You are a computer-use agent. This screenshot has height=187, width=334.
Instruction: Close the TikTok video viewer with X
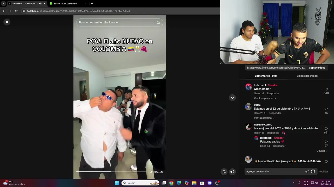point(7,22)
